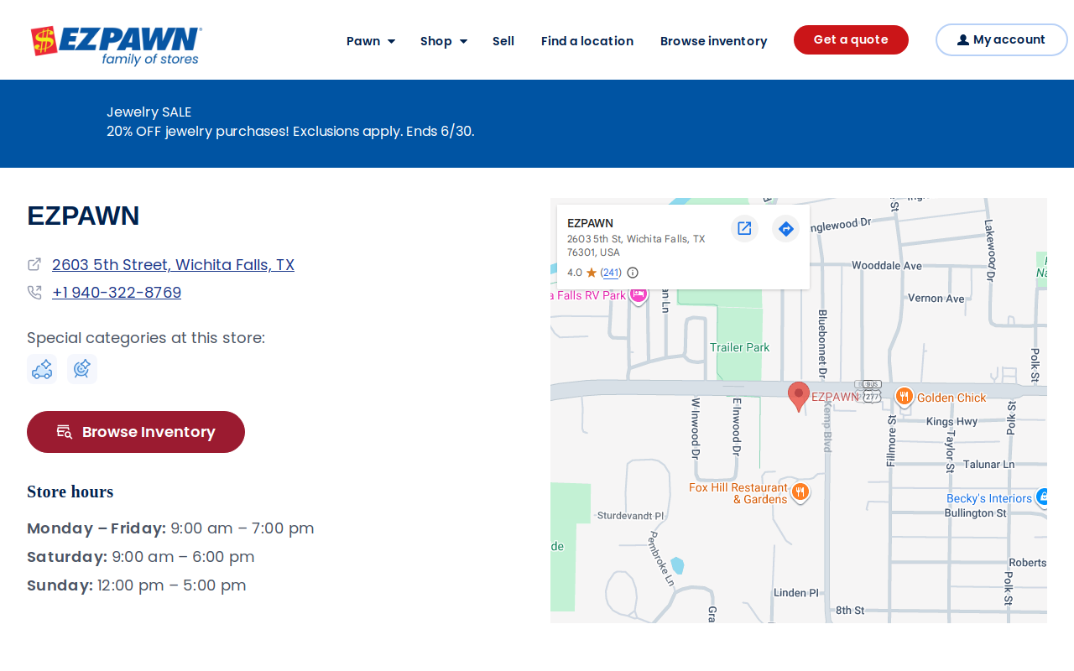This screenshot has width=1074, height=671.
Task: Expand the Shop dropdown menu
Action: tap(444, 41)
